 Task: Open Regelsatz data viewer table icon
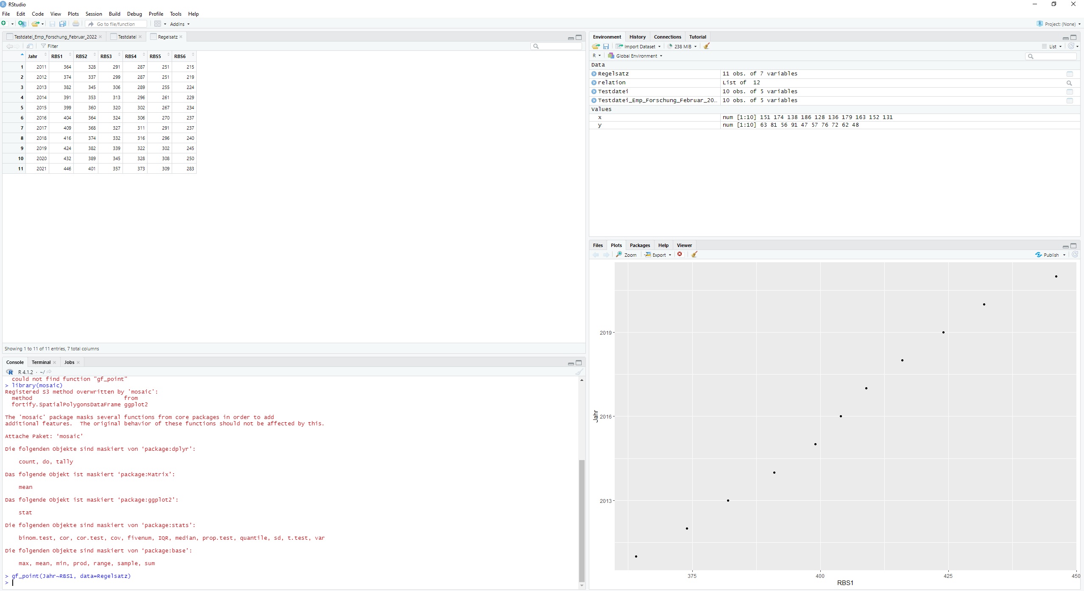pos(1070,74)
